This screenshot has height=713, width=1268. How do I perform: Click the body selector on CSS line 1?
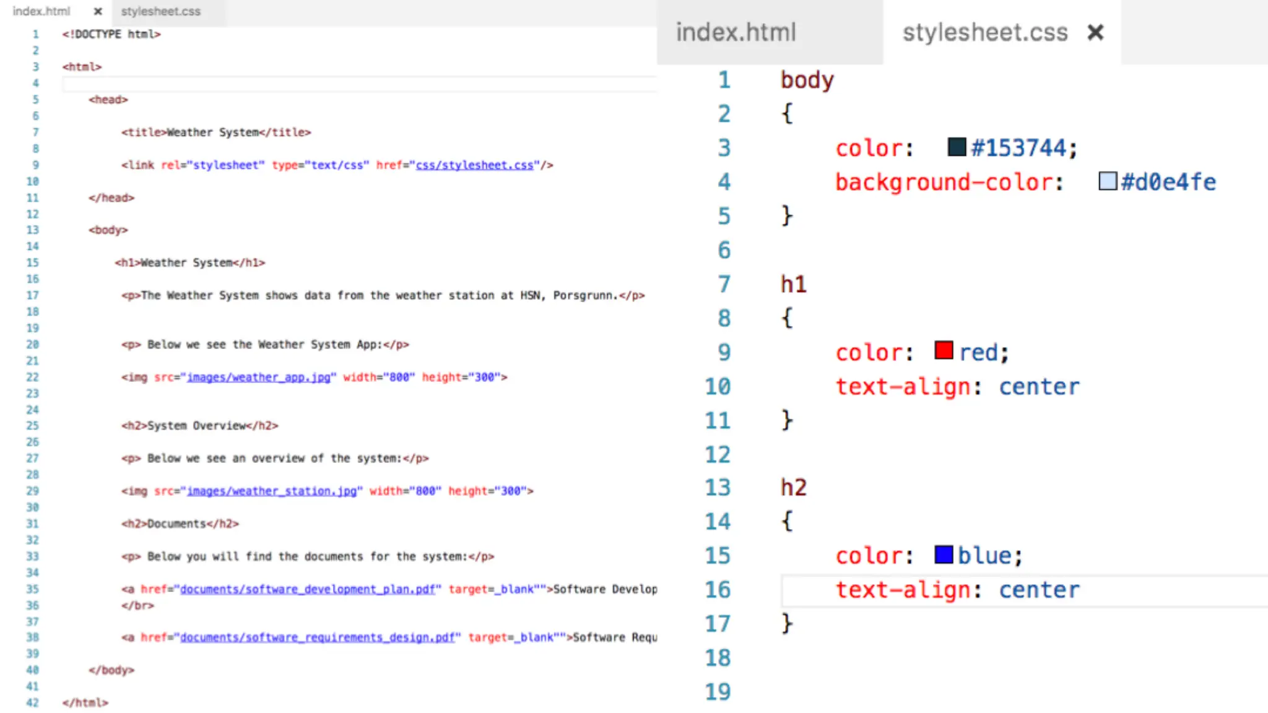point(807,80)
